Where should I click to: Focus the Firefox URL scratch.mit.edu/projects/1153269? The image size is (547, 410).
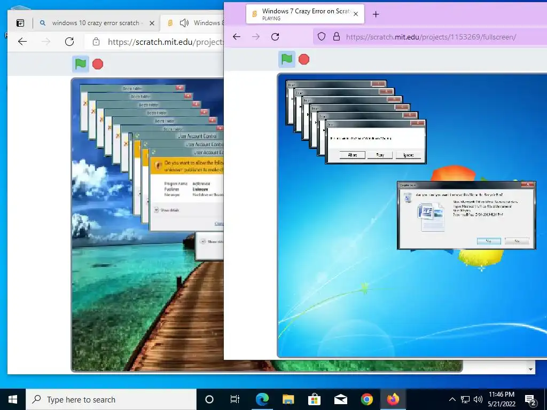(431, 37)
